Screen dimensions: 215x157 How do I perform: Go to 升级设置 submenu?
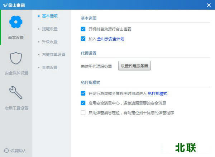click(50, 42)
